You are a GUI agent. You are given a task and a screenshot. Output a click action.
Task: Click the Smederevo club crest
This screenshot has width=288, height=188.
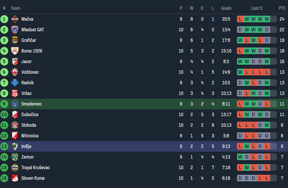point(15,104)
